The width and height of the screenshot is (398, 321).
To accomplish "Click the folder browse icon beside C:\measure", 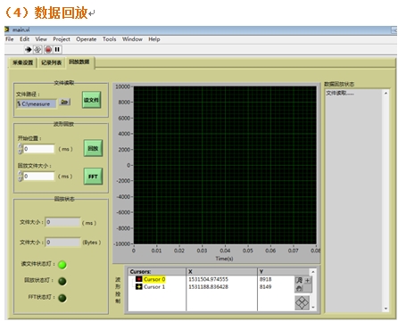I will pos(64,103).
